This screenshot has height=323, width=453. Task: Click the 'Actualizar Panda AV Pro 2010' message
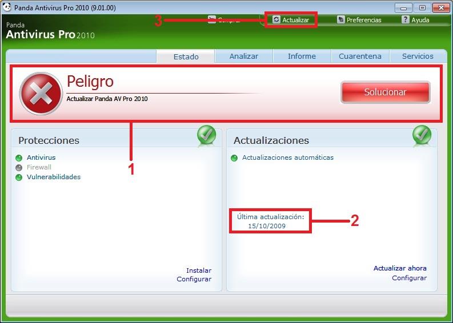click(107, 99)
